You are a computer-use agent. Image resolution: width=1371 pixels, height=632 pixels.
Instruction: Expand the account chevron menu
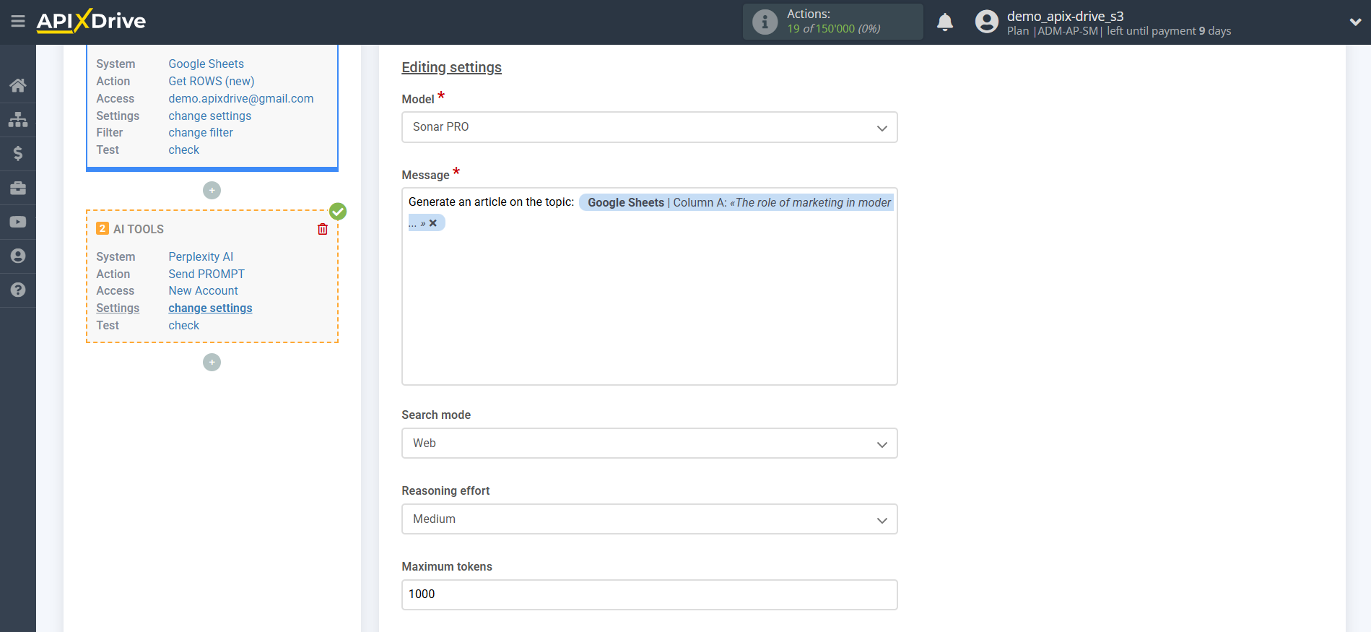[x=1355, y=22]
